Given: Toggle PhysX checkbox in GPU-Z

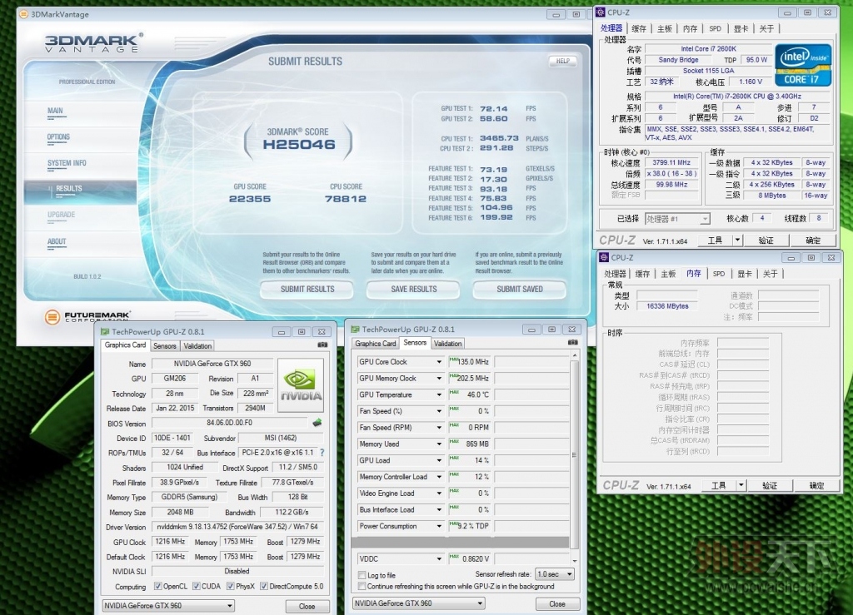Looking at the screenshot, I should pos(231,586).
